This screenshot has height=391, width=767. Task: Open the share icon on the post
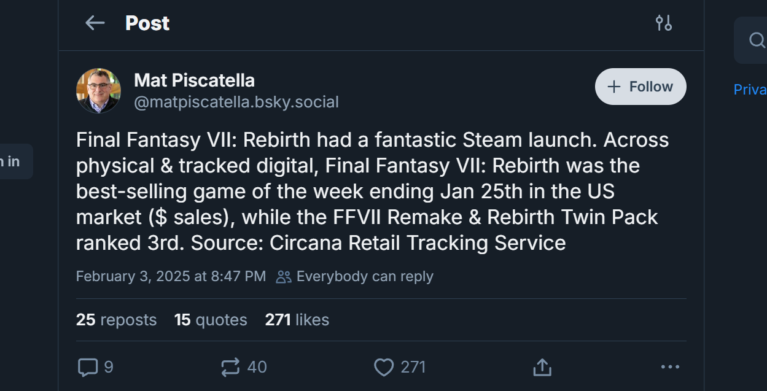(542, 367)
